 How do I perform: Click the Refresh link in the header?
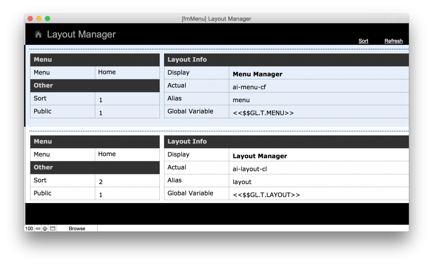393,41
